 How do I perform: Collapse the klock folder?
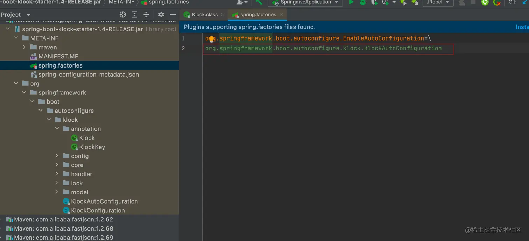[x=49, y=120]
